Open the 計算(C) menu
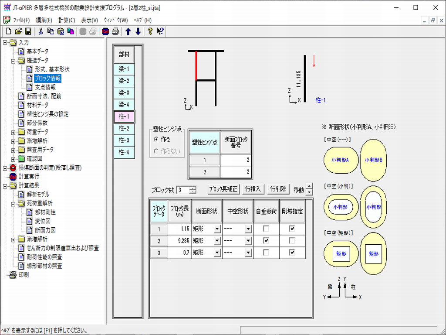The width and height of the screenshot is (446, 335). point(67,20)
